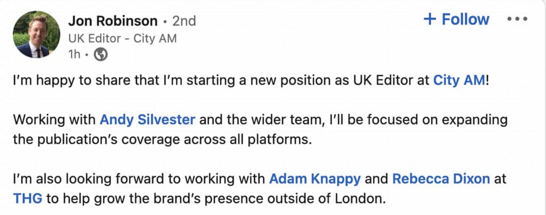
Task: Open Jon Robinson's profile photo
Action: click(x=36, y=34)
